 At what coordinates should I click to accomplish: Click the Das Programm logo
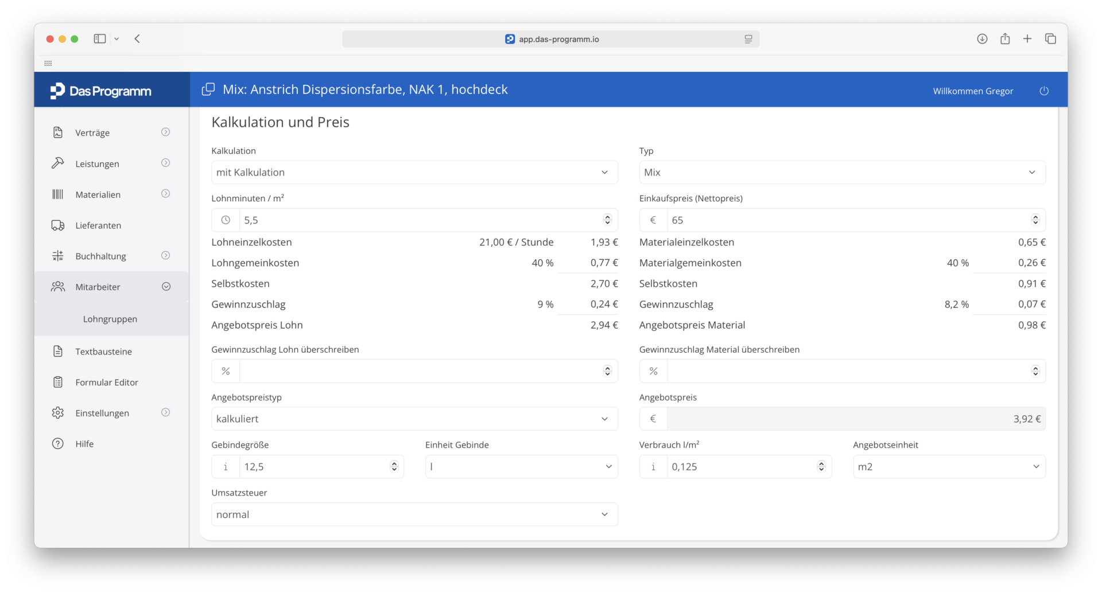[x=101, y=91]
